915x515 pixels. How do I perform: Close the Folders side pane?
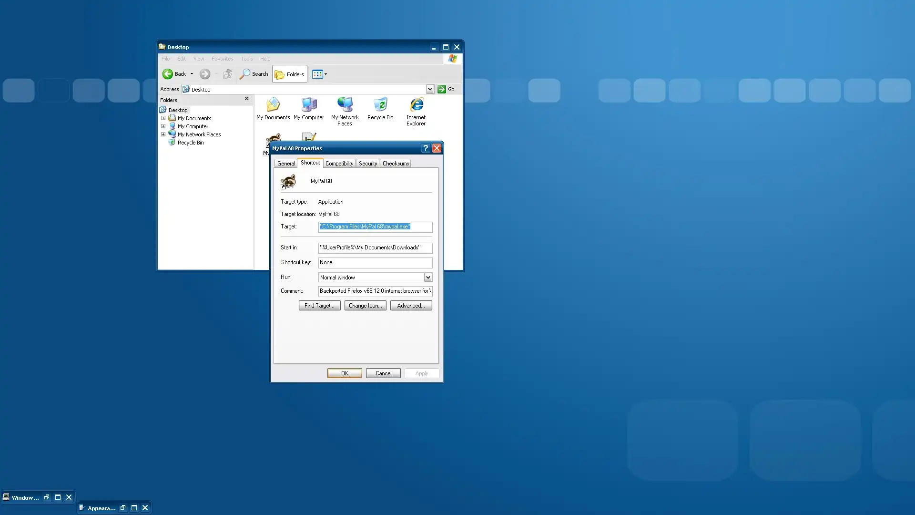click(247, 99)
